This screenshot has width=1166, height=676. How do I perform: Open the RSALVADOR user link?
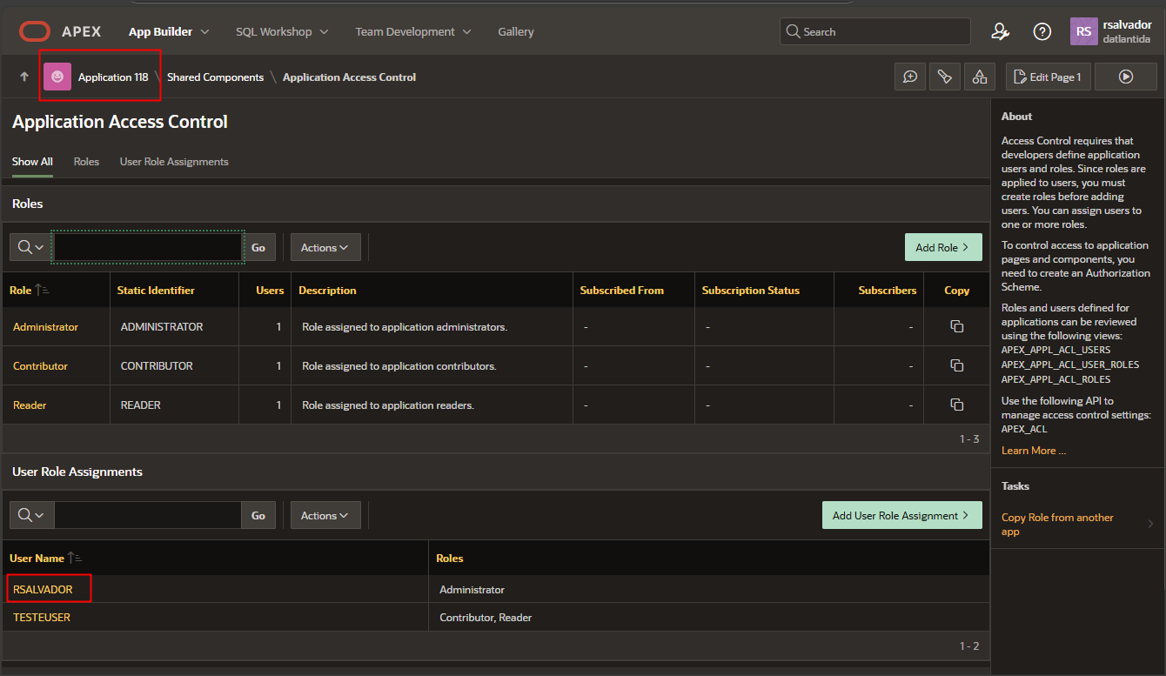[x=43, y=590]
